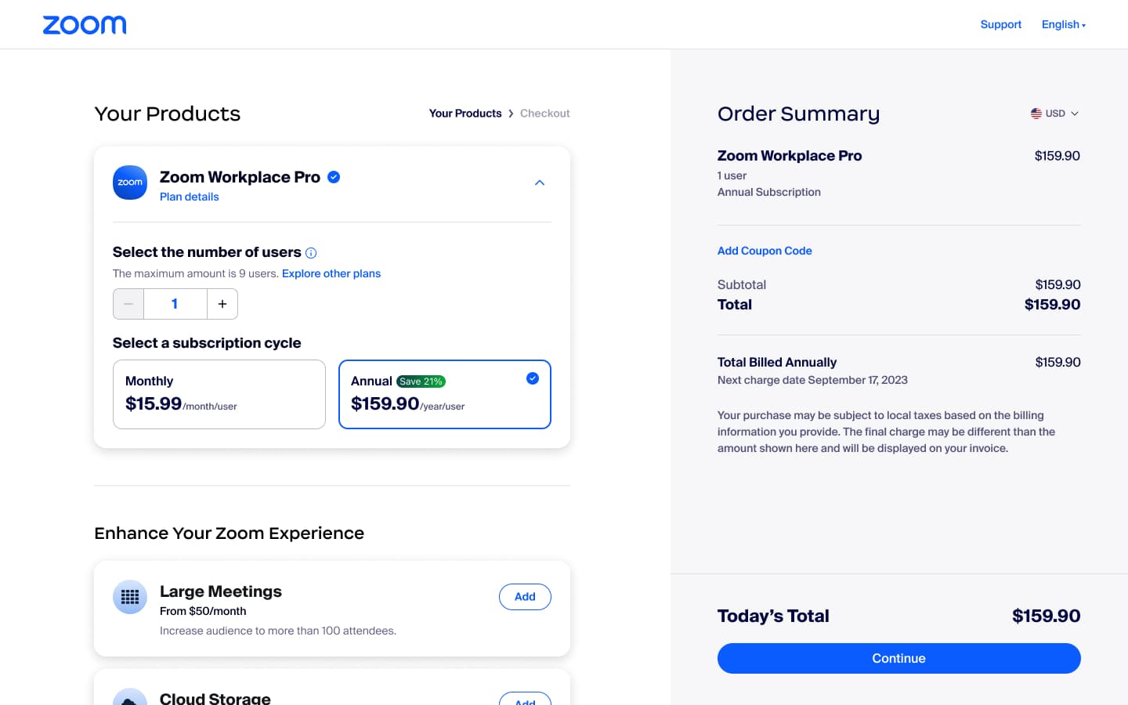
Task: Click the Continue button
Action: point(898,658)
